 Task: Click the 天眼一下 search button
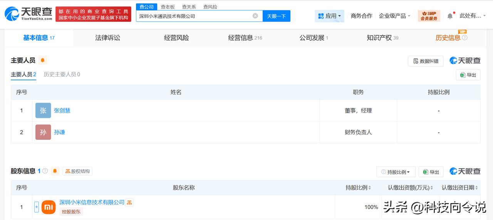coord(277,16)
